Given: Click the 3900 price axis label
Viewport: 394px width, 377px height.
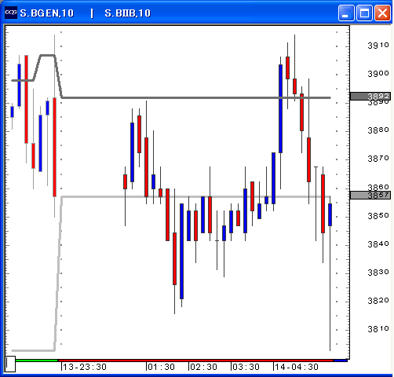Looking at the screenshot, I should (x=378, y=74).
